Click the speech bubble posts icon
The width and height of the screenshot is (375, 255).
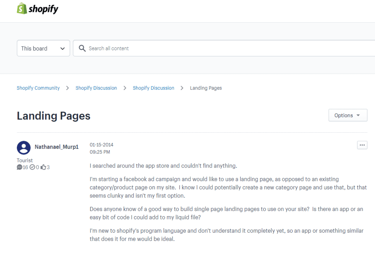(x=19, y=167)
